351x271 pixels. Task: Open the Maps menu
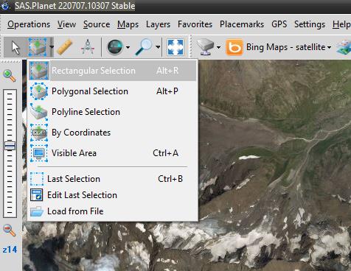click(x=128, y=24)
